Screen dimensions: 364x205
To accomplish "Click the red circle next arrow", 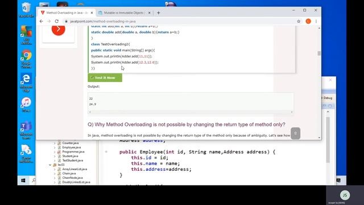I will click(x=58, y=29).
